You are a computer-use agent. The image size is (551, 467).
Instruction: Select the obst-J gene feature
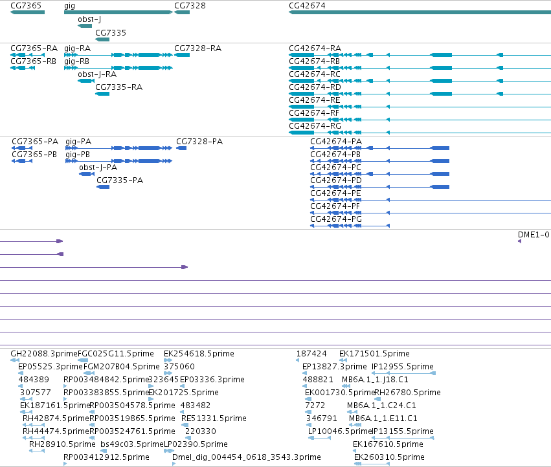pos(85,26)
